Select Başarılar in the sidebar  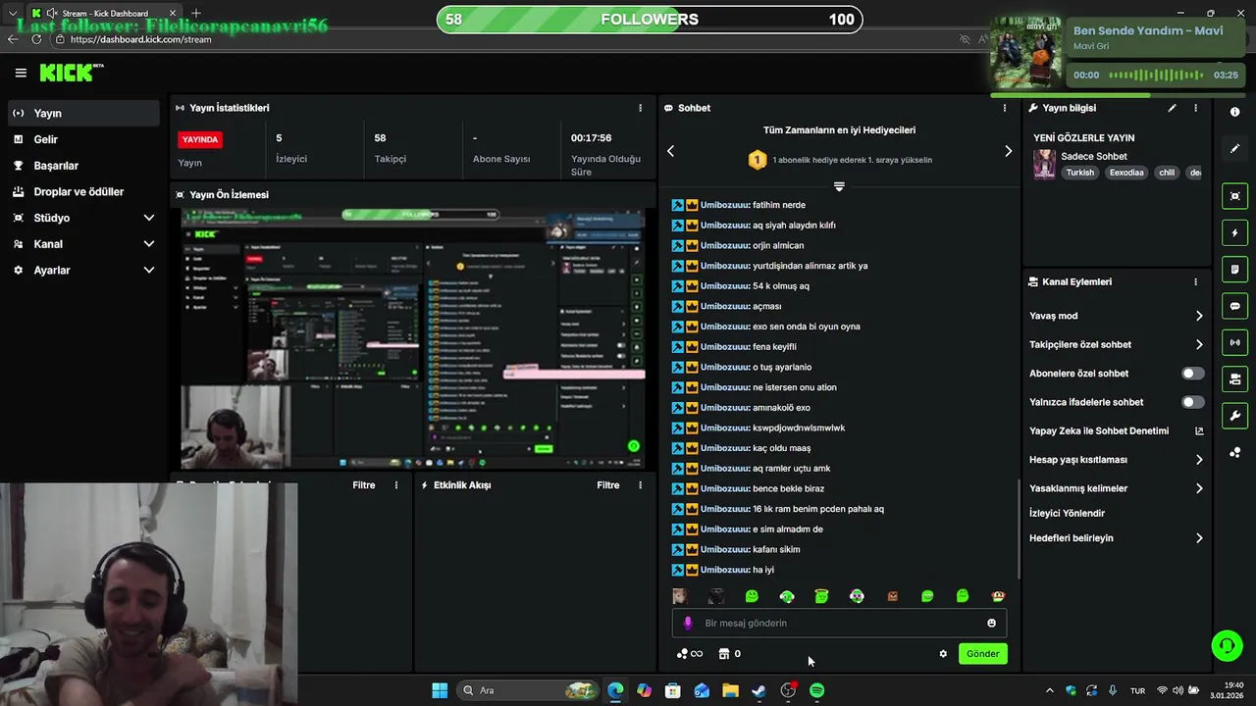click(83, 166)
